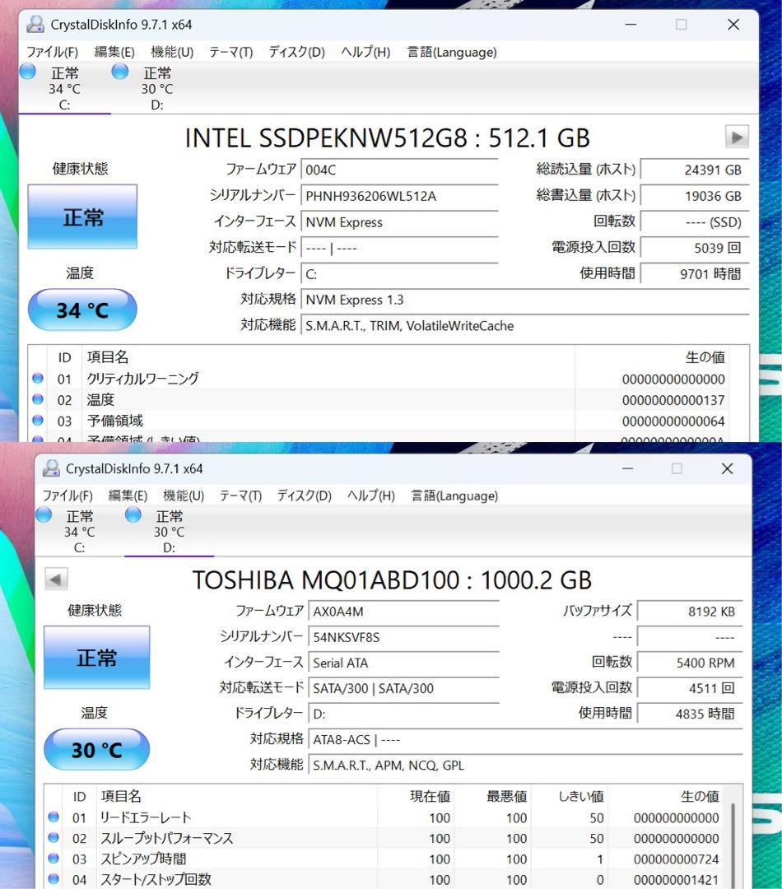Click 30 °C temperature button in bottom window
This screenshot has width=782, height=889.
click(97, 750)
